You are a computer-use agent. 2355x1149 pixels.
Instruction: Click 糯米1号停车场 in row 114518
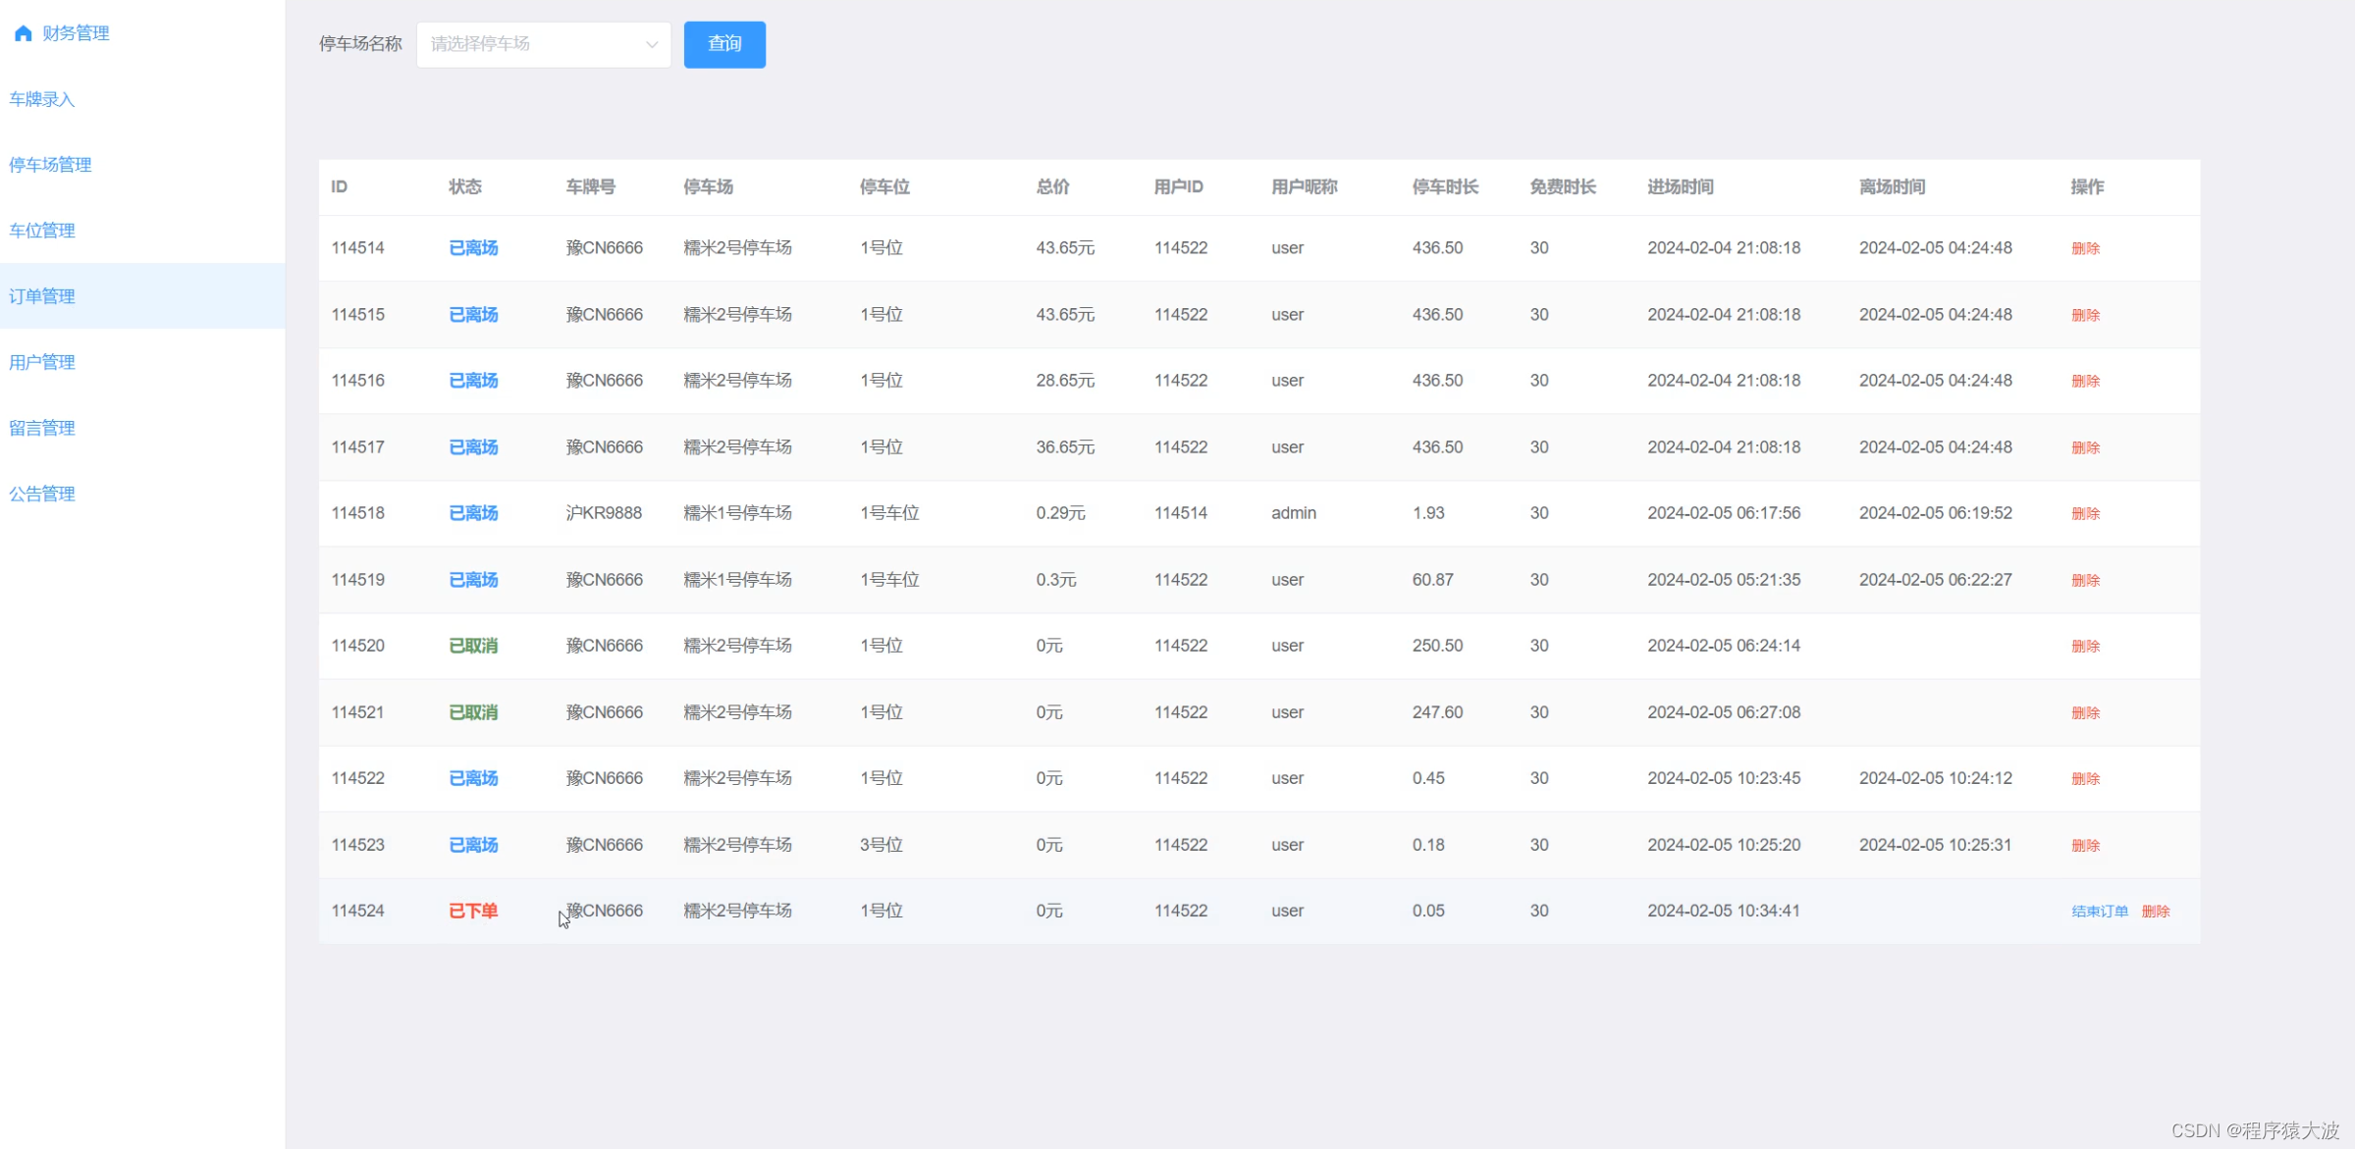pos(737,513)
